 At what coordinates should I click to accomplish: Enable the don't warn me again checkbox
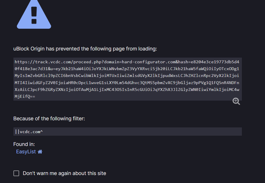coord(16,173)
